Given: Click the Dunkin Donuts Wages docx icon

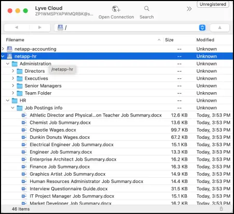Looking at the screenshot, I should coord(24,137).
